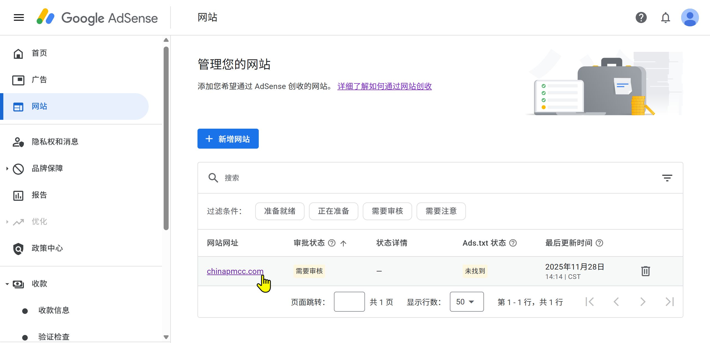Open the notifications bell
Image resolution: width=710 pixels, height=343 pixels.
pos(665,18)
